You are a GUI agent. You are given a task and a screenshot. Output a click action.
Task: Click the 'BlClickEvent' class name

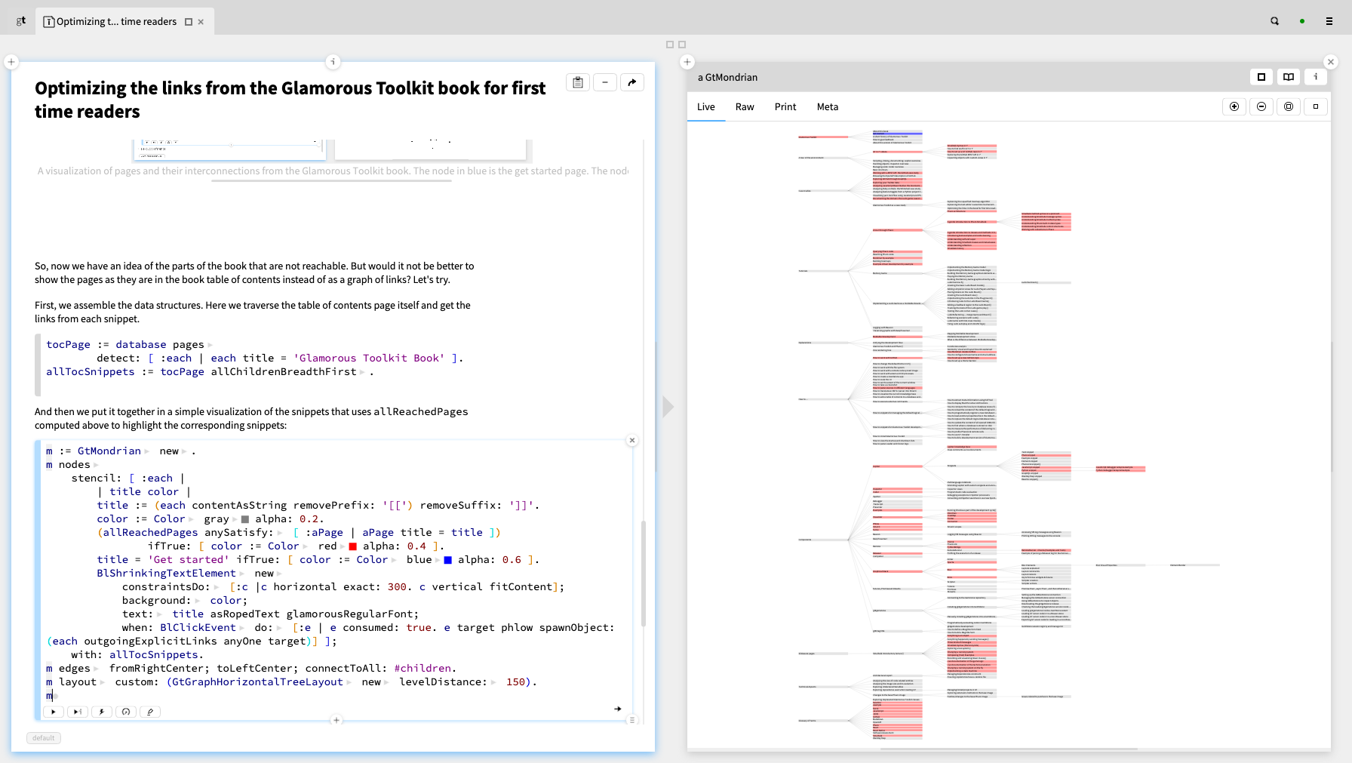coord(198,628)
